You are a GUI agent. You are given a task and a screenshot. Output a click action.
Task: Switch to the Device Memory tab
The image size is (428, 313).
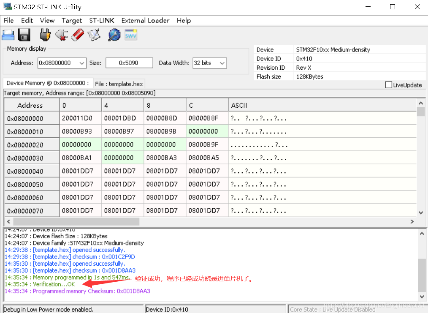pos(48,83)
